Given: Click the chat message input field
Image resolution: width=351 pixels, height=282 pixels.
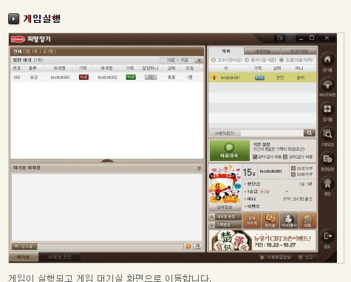Looking at the screenshot, I should (x=110, y=247).
